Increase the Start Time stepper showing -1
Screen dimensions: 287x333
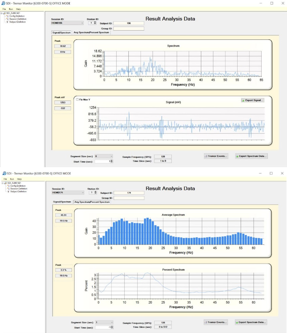[112, 326]
